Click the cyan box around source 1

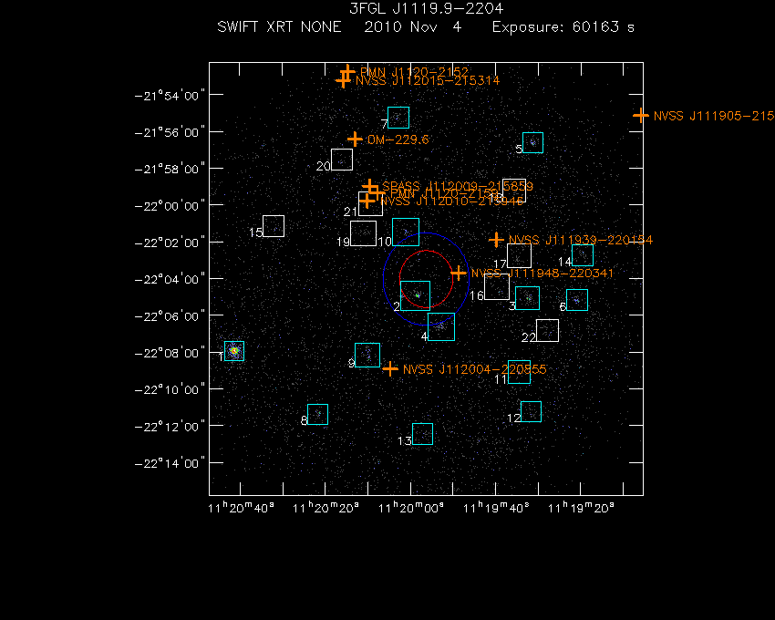pyautogui.click(x=234, y=351)
